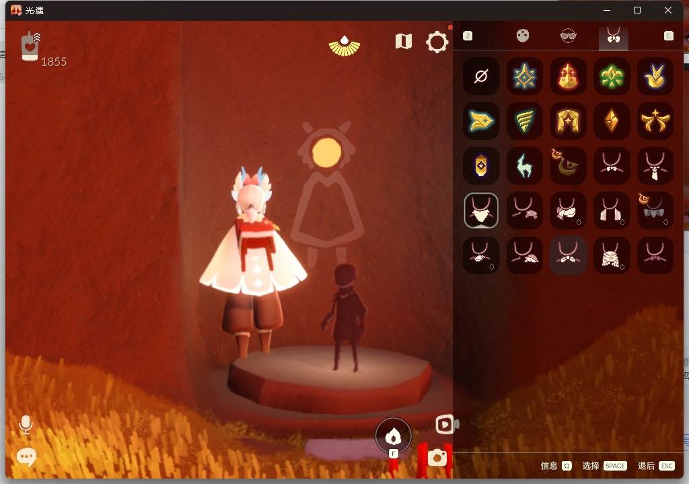
Task: Click the 信息 Q info button
Action: pos(556,466)
